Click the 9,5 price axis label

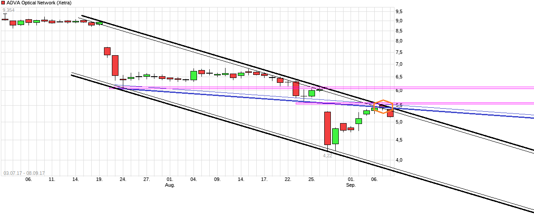399,11
